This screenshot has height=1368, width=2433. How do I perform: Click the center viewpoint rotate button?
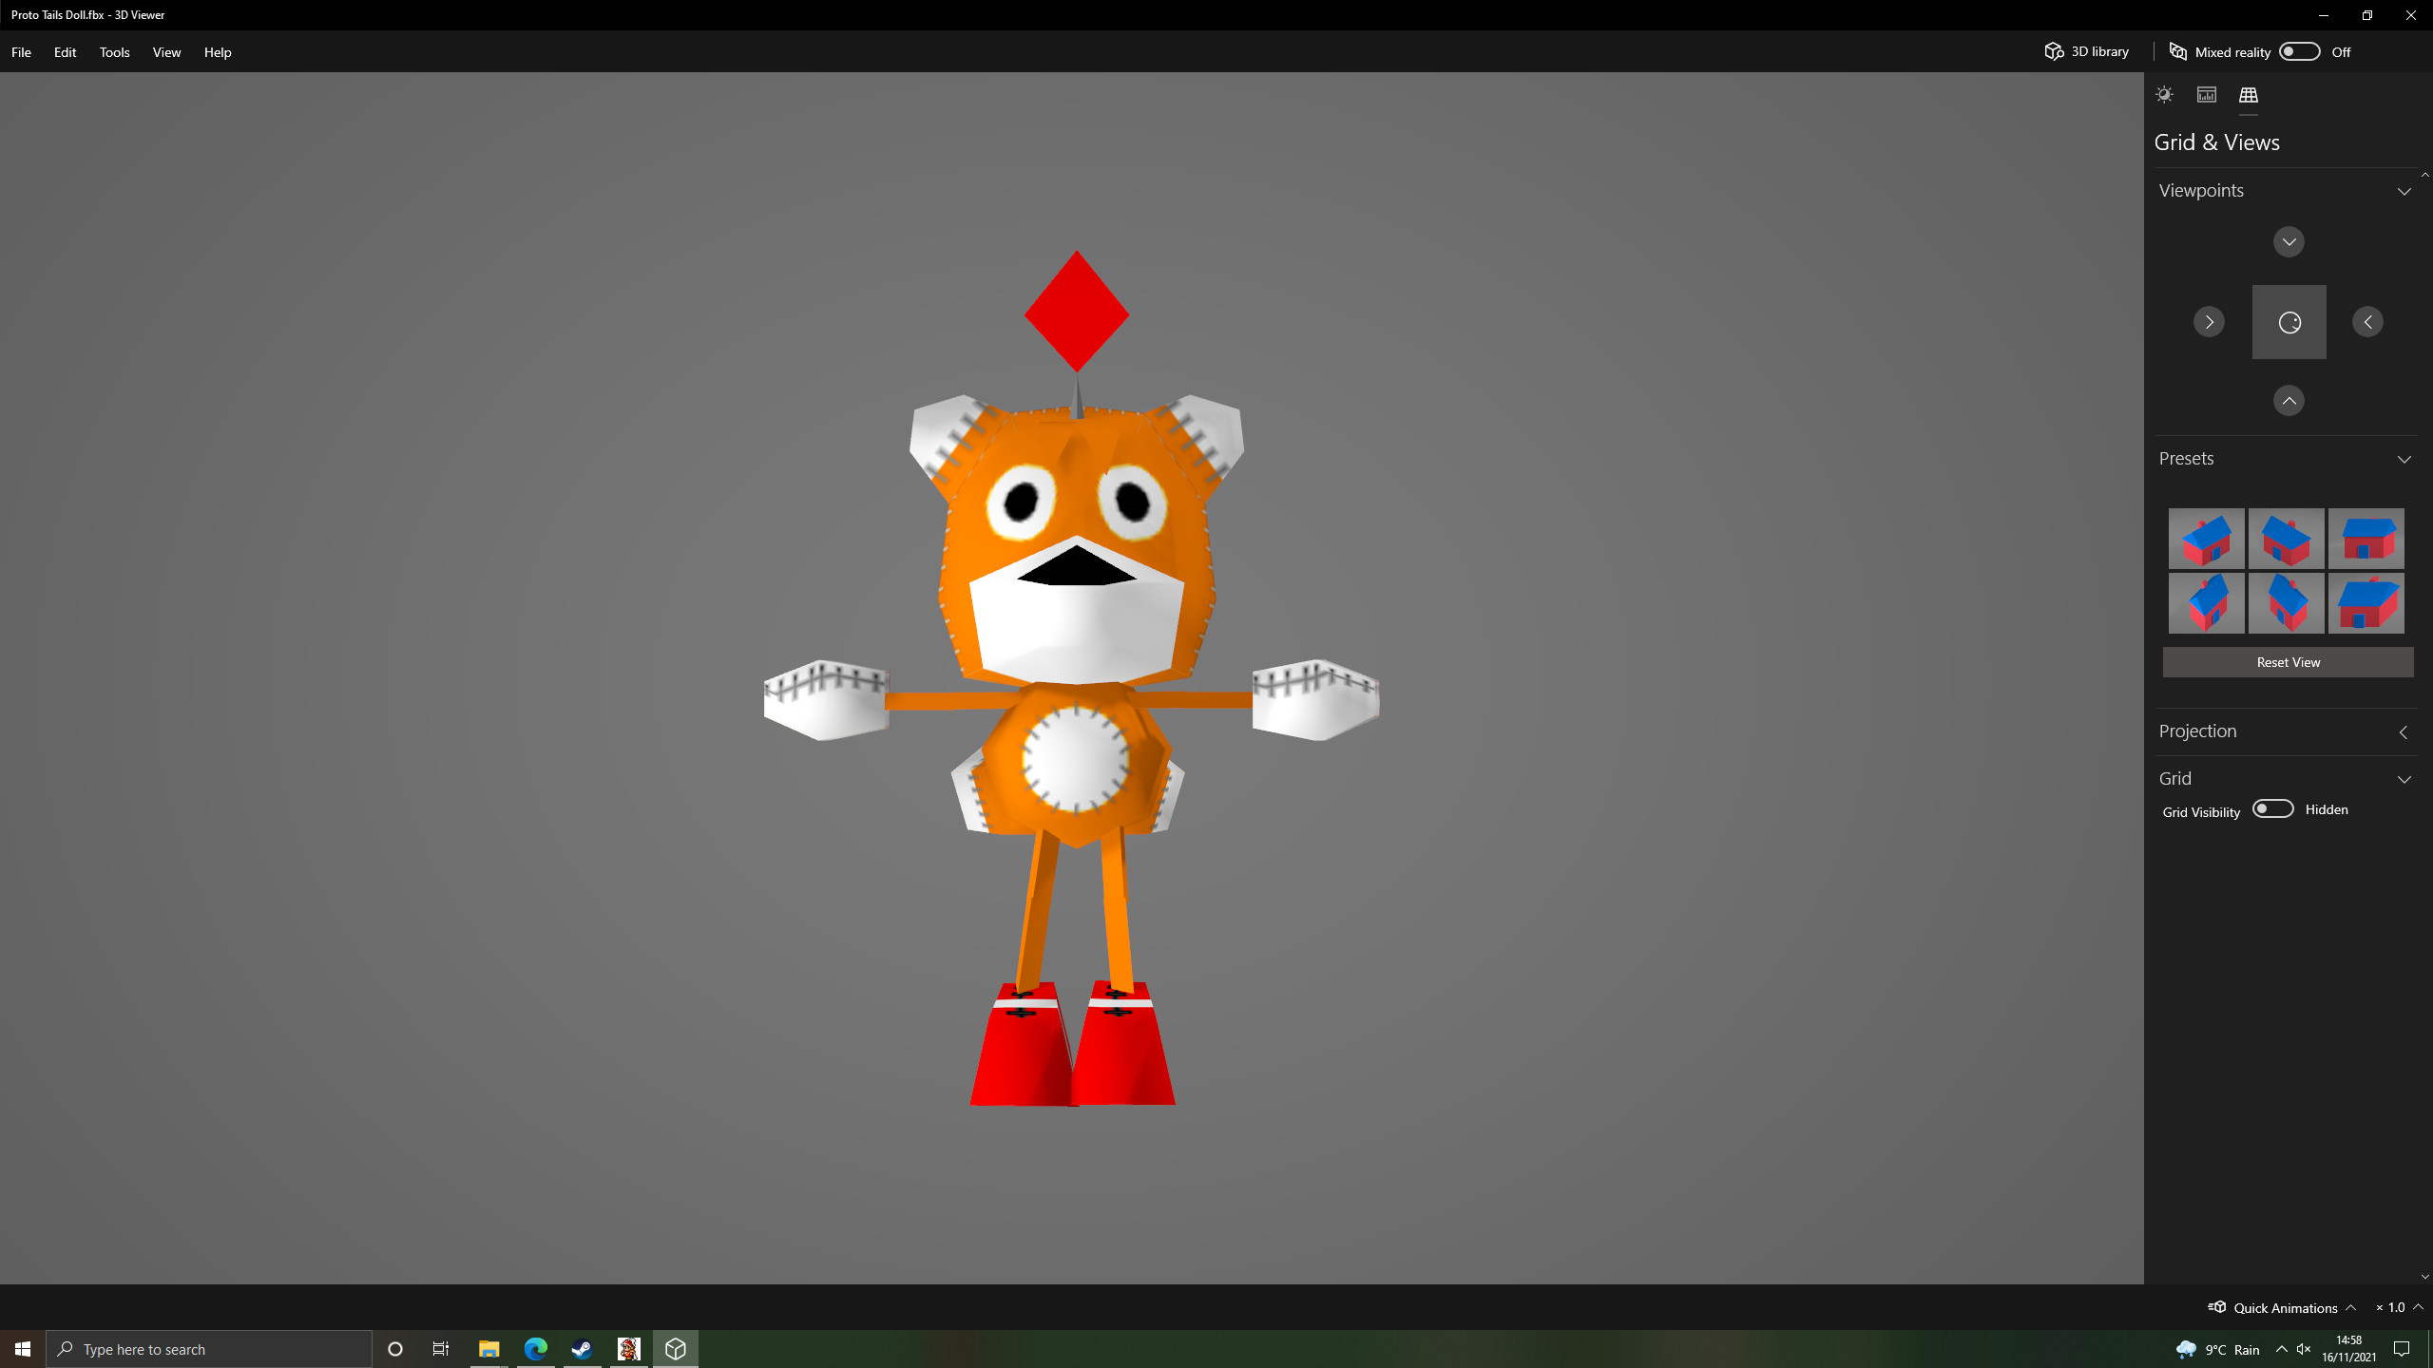[2289, 321]
